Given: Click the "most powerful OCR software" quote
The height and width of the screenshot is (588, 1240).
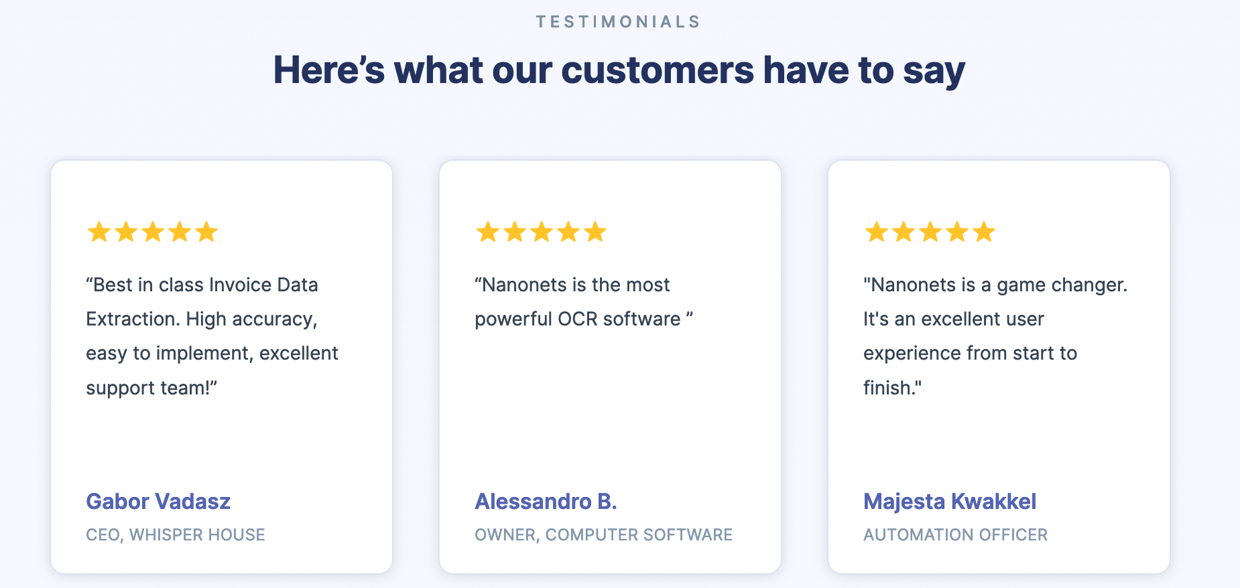Looking at the screenshot, I should point(583,302).
